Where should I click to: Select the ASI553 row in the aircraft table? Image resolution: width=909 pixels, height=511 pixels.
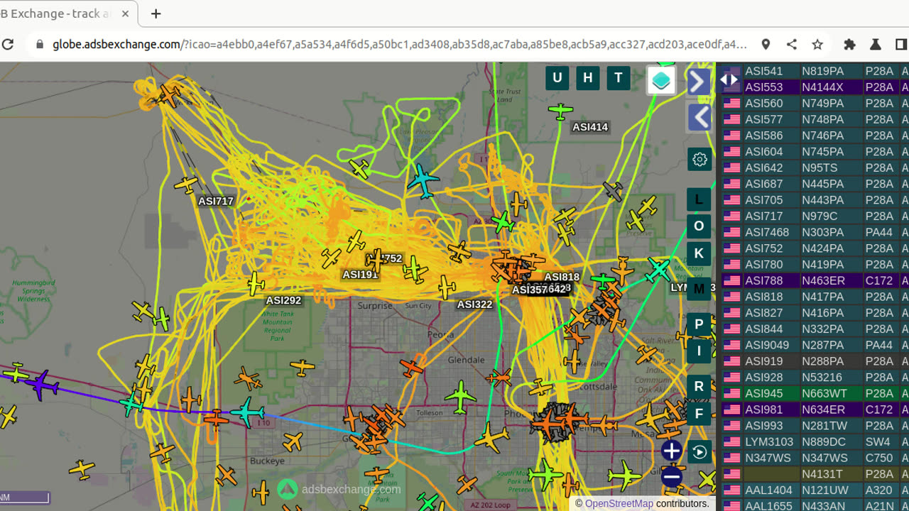tap(815, 87)
